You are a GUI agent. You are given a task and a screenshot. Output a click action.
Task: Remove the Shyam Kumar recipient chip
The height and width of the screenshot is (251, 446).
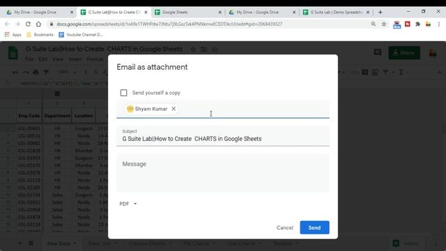(174, 109)
